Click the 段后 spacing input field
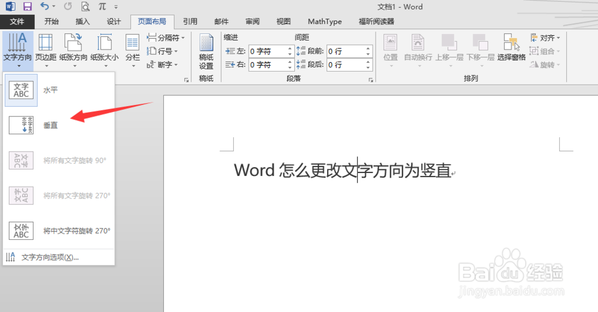The width and height of the screenshot is (598, 312). [x=346, y=64]
